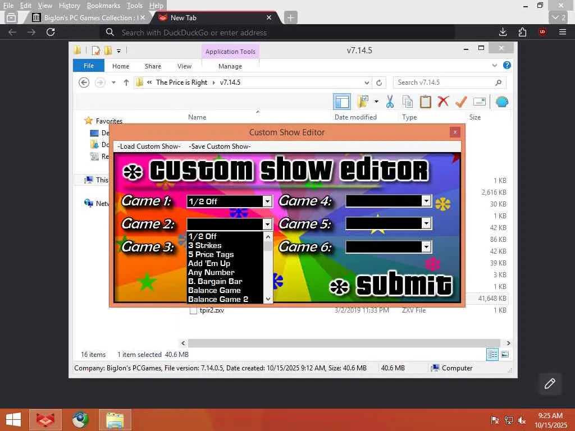The height and width of the screenshot is (431, 575).
Task: Click the Rename icon in Explorer toolbar
Action: tap(480, 102)
